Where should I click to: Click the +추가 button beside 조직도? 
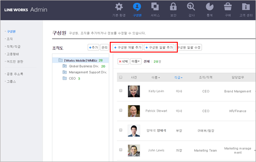93,48
